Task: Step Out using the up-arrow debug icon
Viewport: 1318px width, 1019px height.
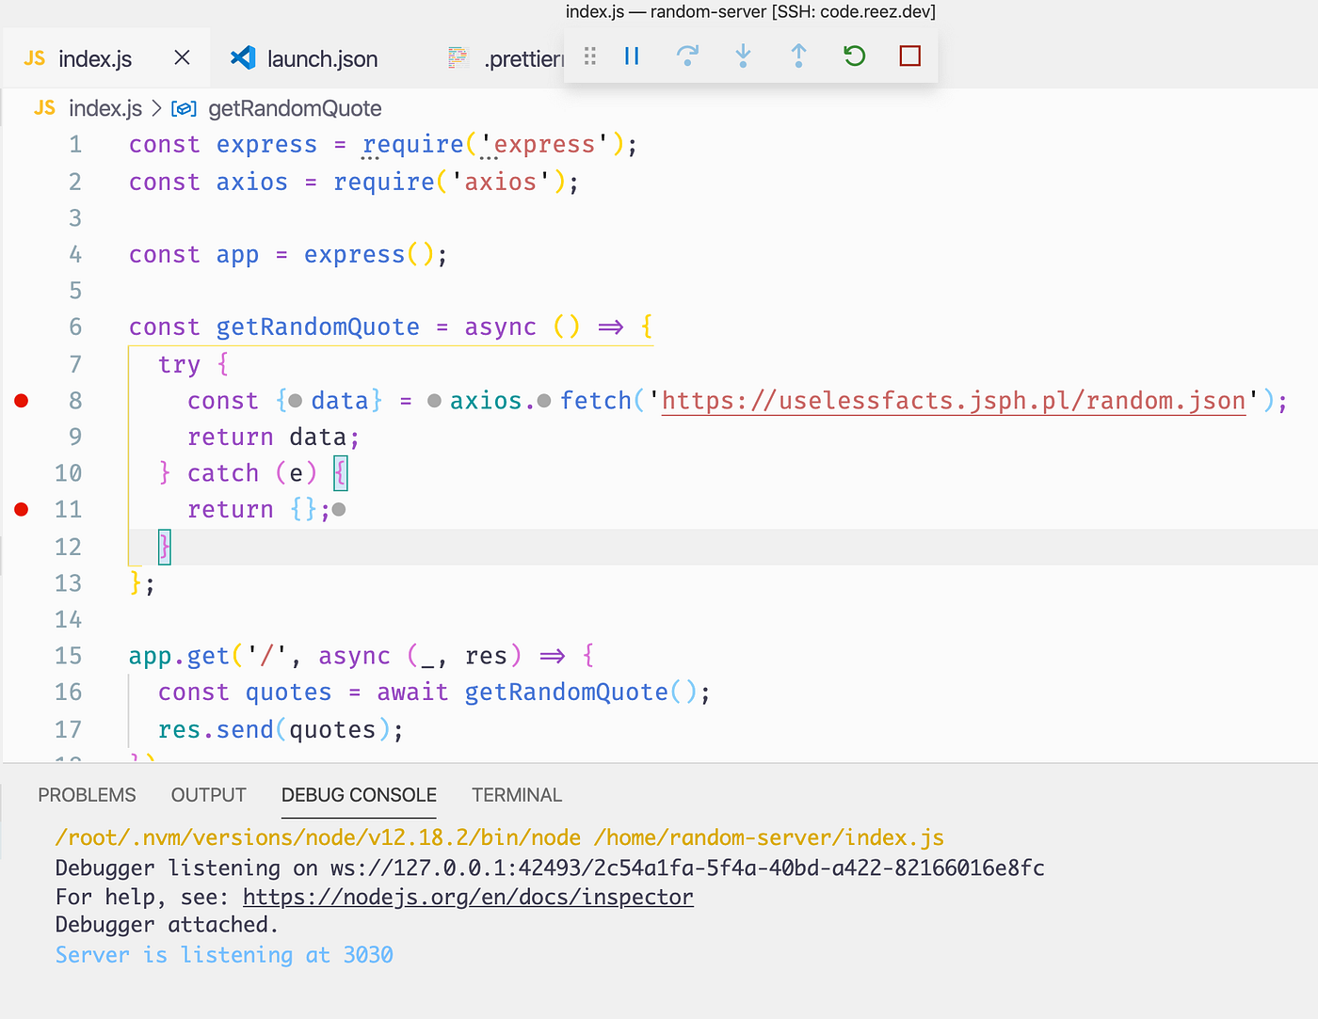Action: [x=798, y=56]
